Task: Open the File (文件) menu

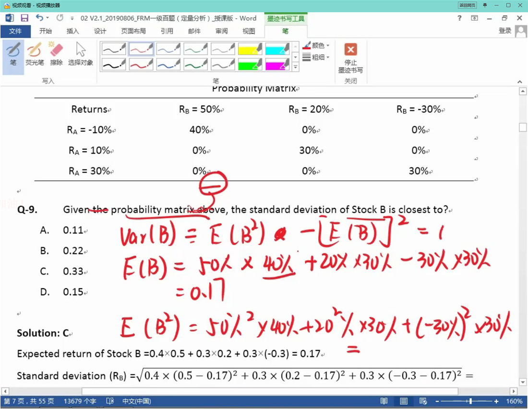Action: (15, 31)
